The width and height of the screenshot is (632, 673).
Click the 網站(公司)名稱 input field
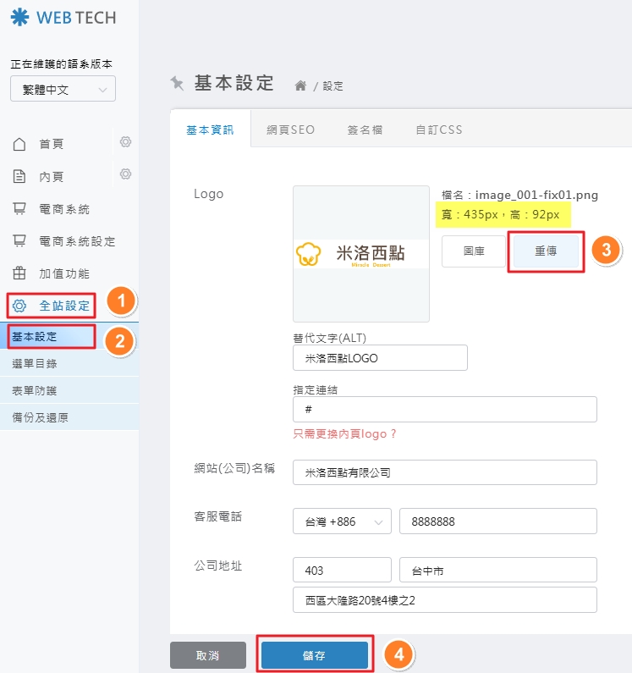(x=445, y=472)
